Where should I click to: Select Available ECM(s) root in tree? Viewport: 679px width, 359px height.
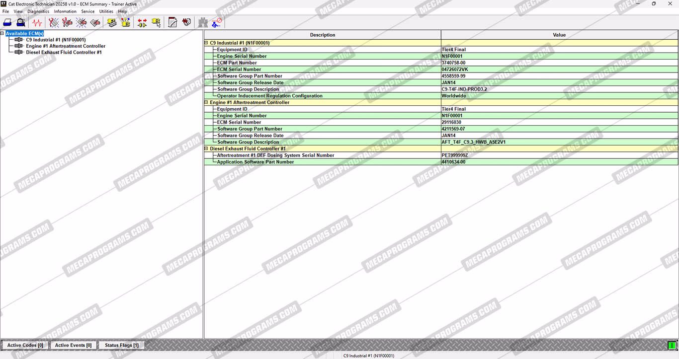(x=24, y=33)
